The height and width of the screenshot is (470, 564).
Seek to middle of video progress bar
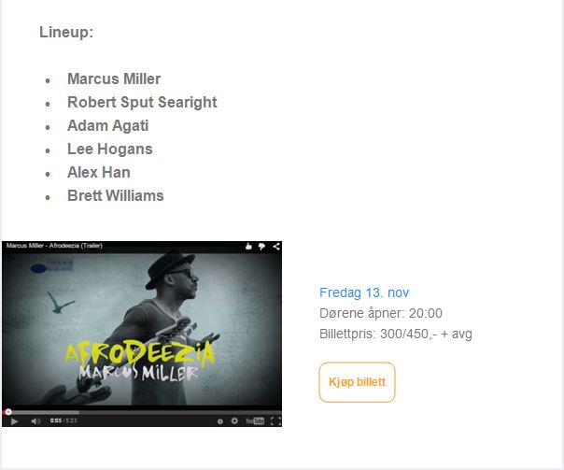click(142, 412)
